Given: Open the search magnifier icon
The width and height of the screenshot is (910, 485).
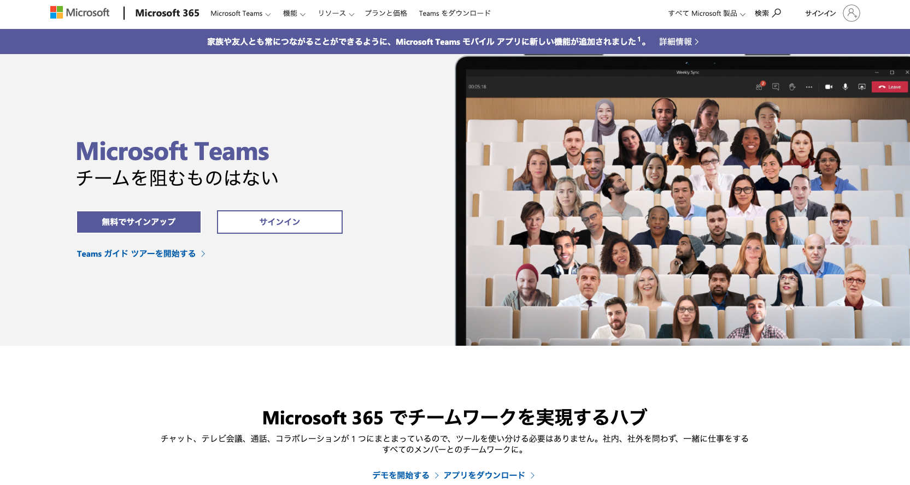Looking at the screenshot, I should [777, 13].
